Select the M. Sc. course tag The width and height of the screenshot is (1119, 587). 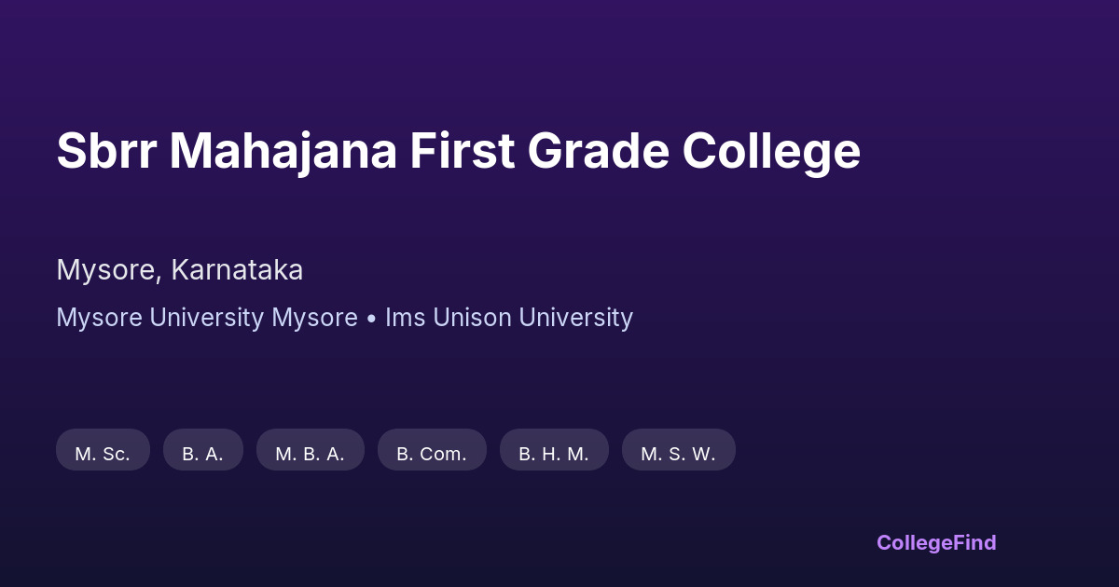tap(103, 454)
